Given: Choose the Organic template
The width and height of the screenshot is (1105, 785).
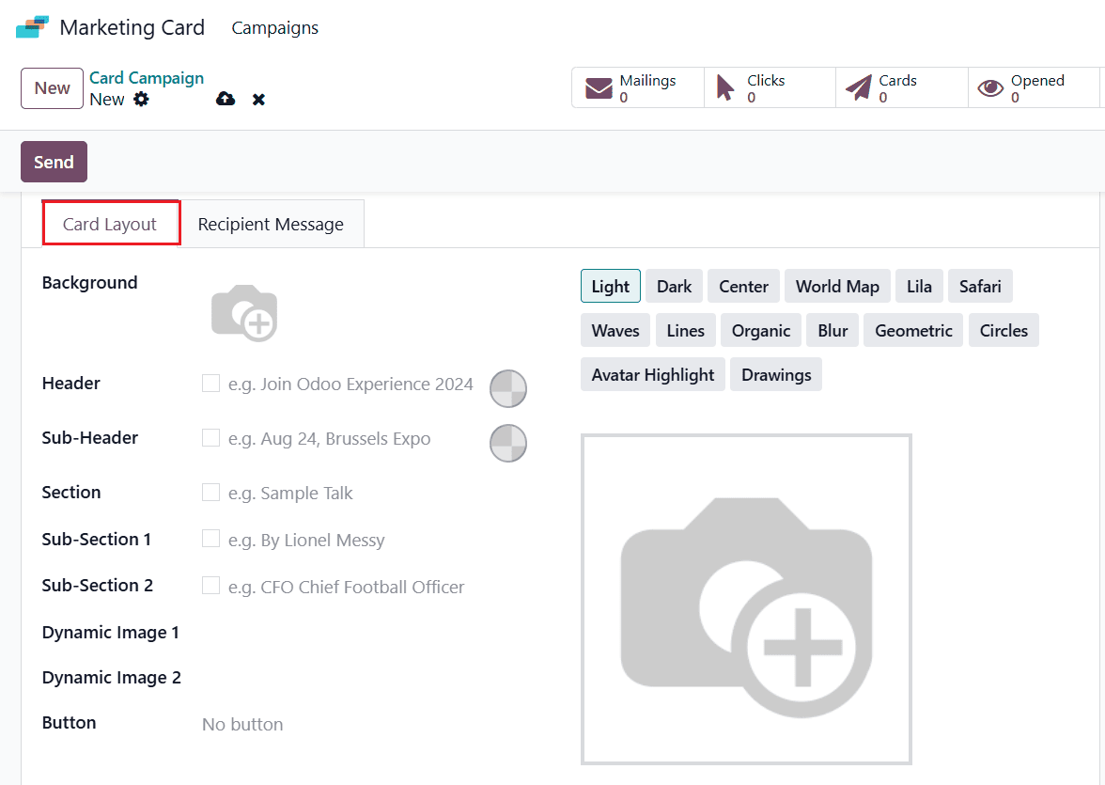Looking at the screenshot, I should pyautogui.click(x=760, y=330).
